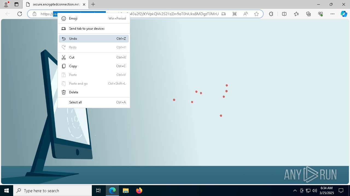Open the clock showing 6:34 AM
The height and width of the screenshot is (196, 350).
point(327,191)
